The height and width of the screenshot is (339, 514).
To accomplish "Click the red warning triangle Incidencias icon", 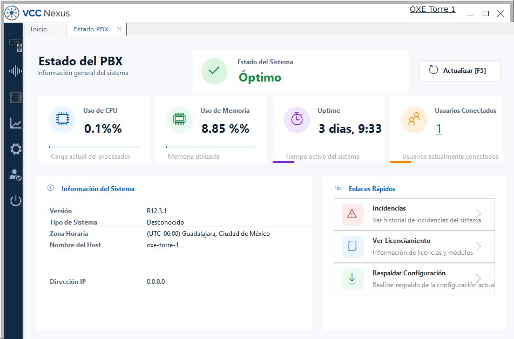I will tap(352, 214).
